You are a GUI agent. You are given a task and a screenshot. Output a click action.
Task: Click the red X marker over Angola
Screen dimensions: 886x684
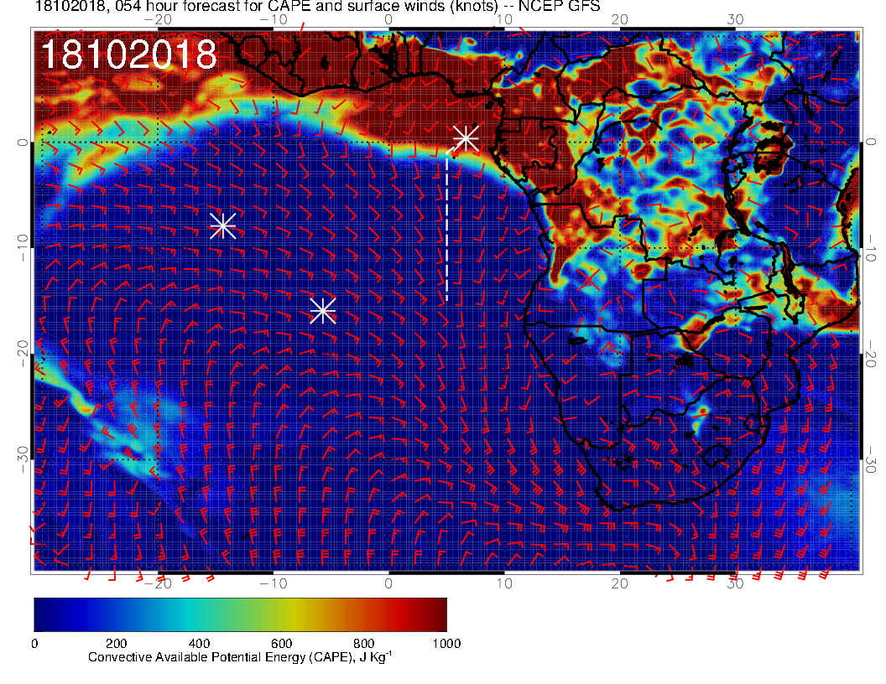(x=589, y=279)
